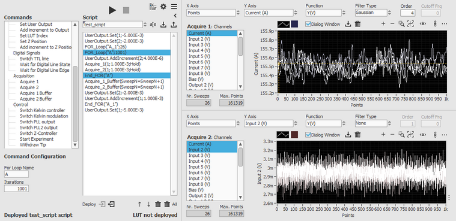
Task: Lock Y axis autoscale on Acquire 1 graph
Action: coord(435,24)
